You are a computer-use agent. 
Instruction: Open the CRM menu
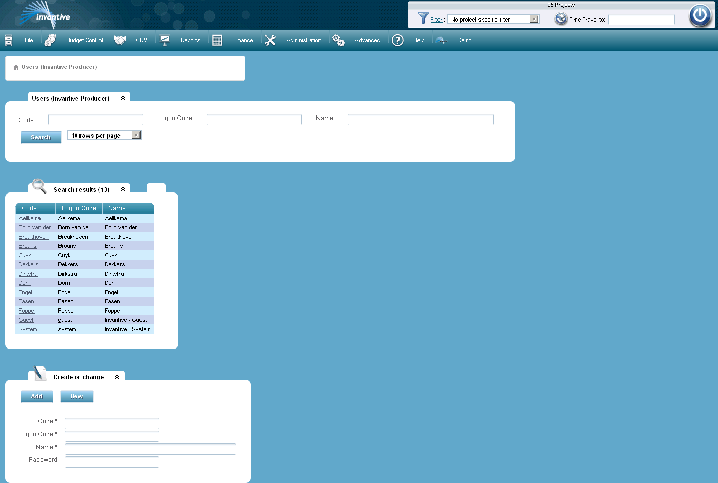click(x=142, y=40)
